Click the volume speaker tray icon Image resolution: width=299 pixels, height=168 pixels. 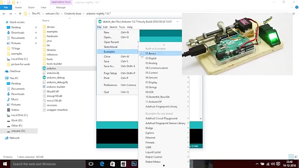coord(273,164)
